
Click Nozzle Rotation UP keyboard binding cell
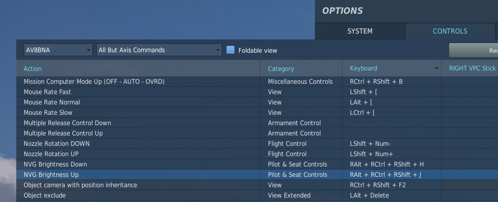[391, 154]
